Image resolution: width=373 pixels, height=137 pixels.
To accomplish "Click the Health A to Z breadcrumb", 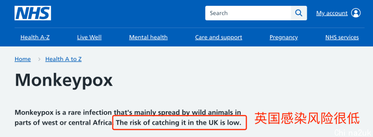I will (64, 59).
